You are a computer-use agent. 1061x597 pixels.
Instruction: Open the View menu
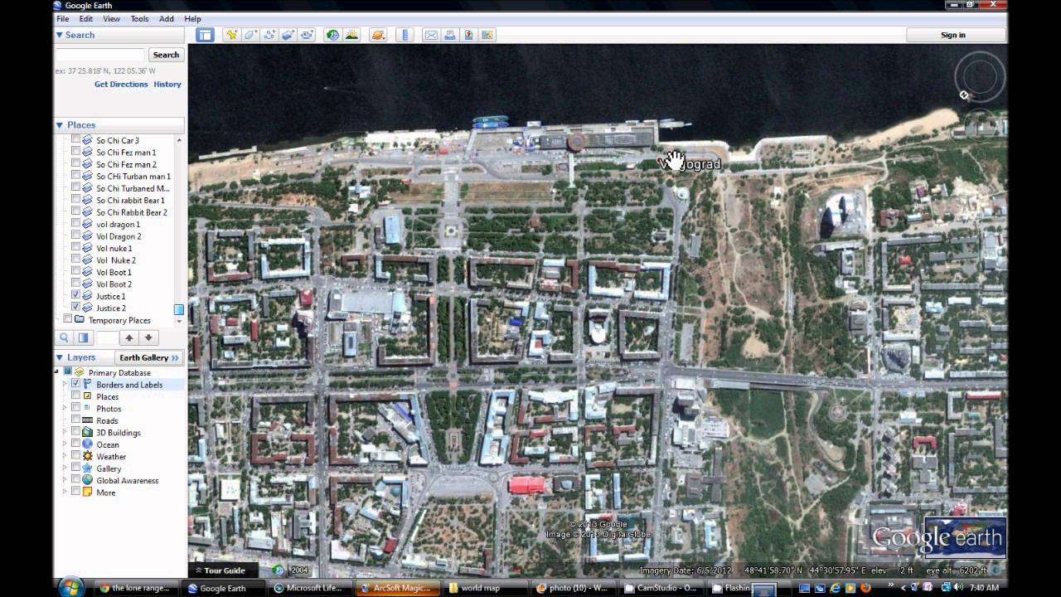coord(111,18)
